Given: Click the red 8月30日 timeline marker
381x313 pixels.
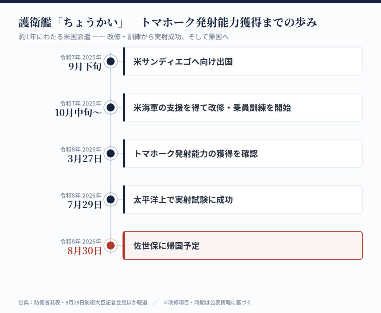Looking at the screenshot, I should pyautogui.click(x=111, y=245).
